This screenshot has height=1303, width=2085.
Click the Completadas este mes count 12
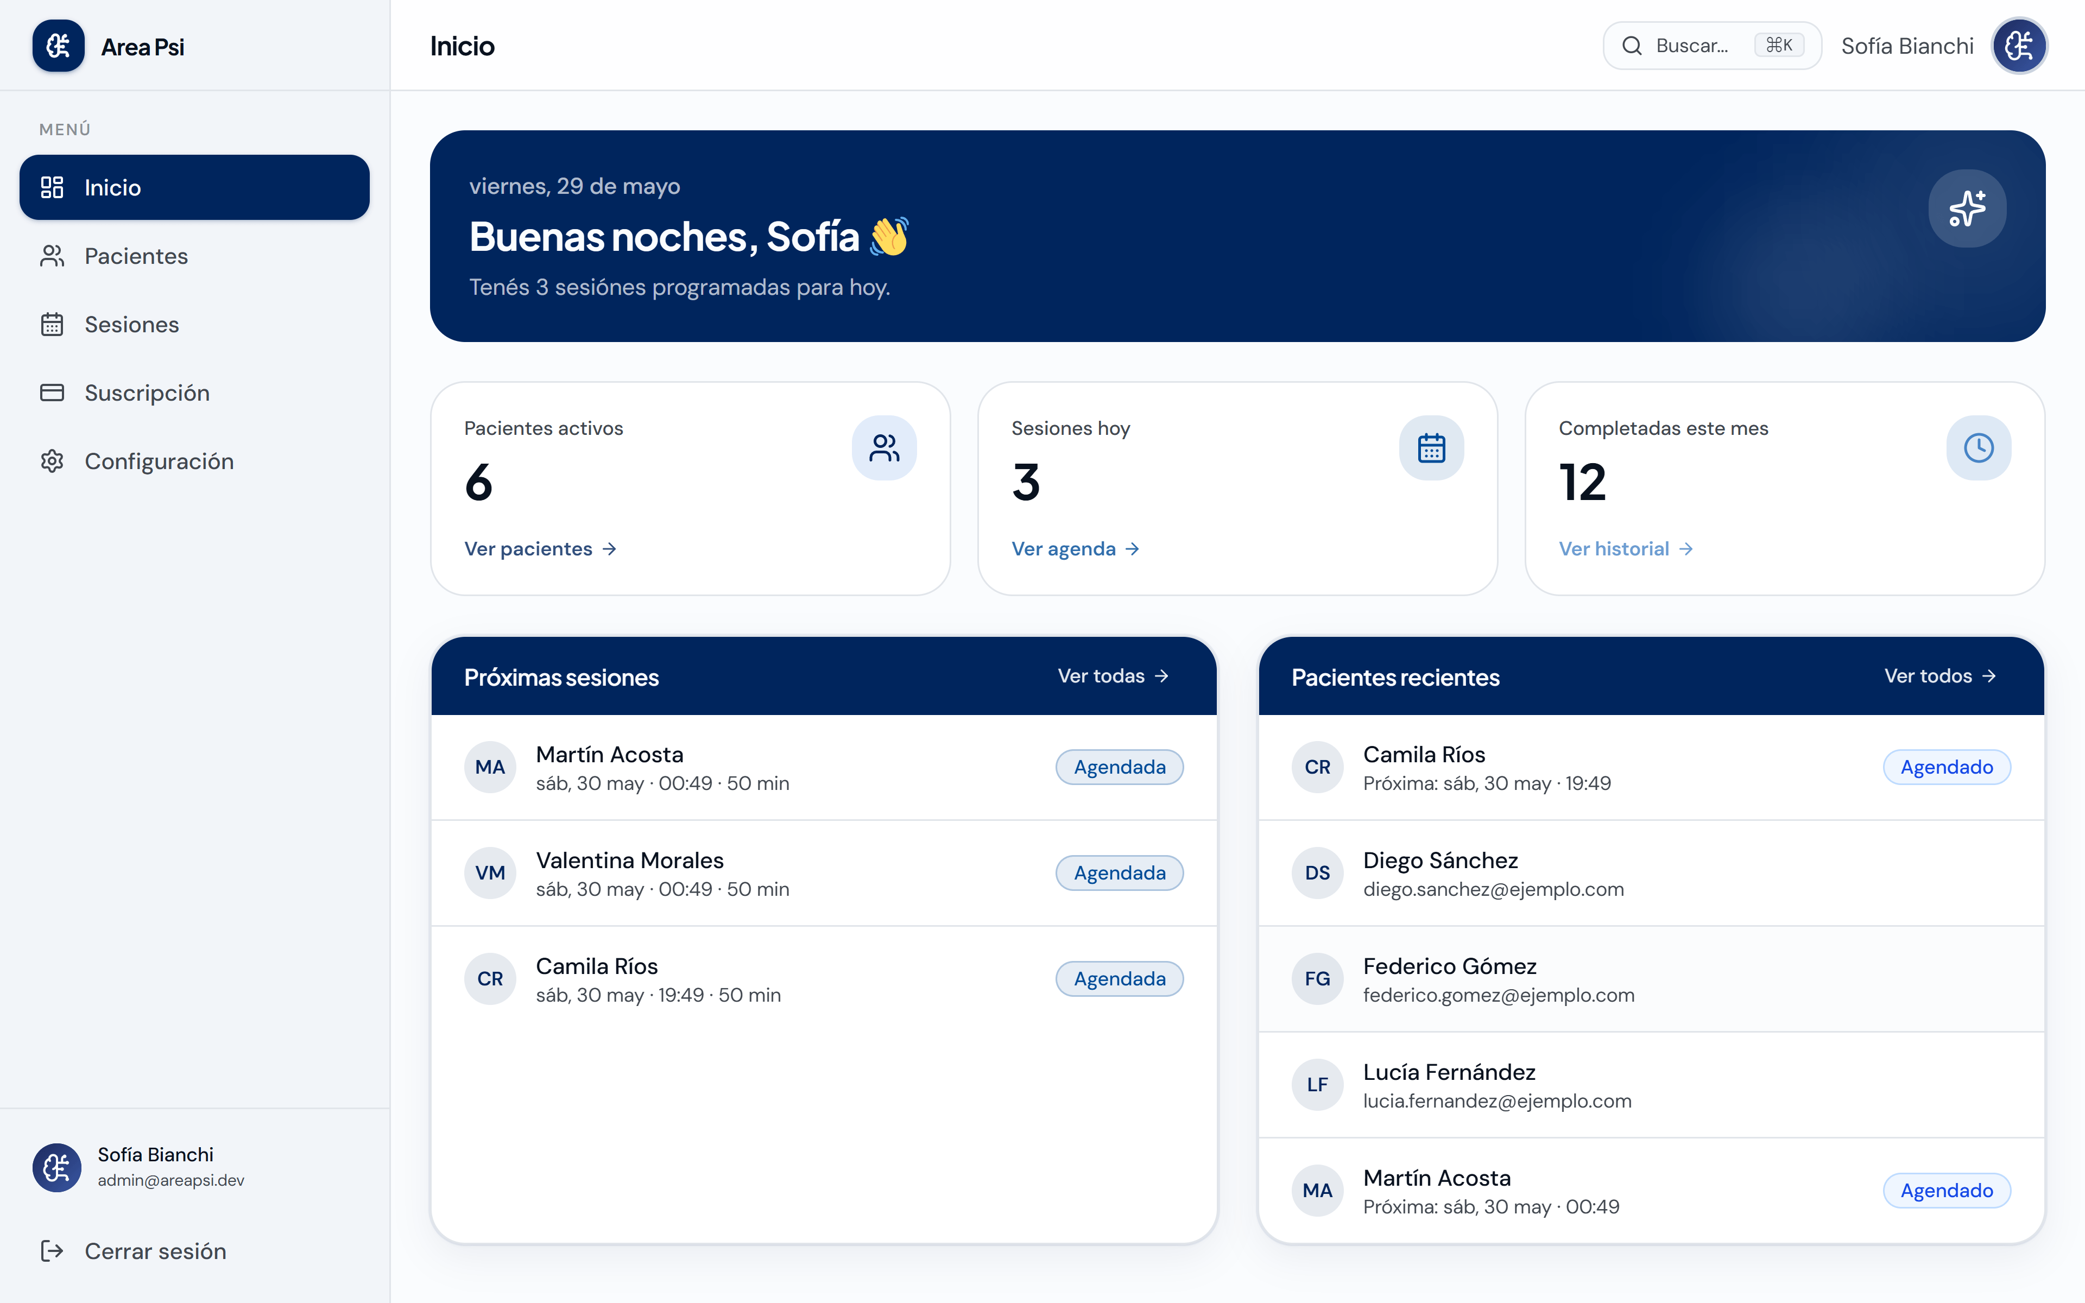[1582, 482]
